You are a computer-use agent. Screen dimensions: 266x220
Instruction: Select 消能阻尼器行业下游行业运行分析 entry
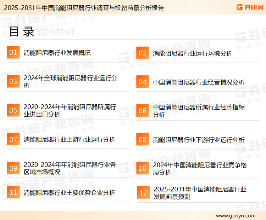pos(199,140)
